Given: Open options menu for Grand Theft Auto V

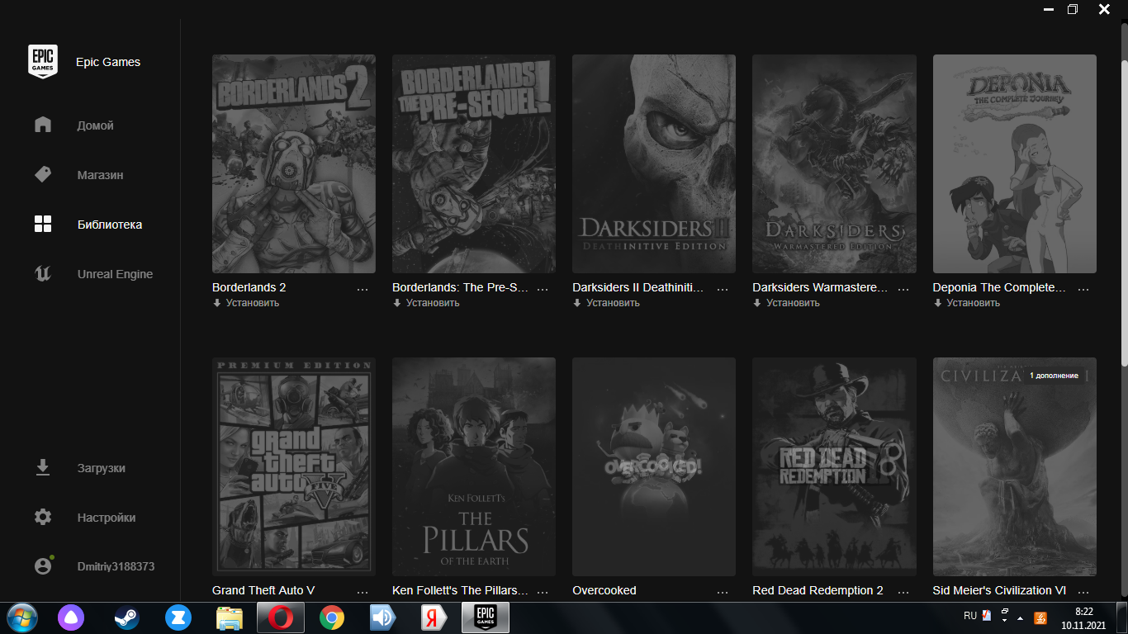Looking at the screenshot, I should 363,592.
